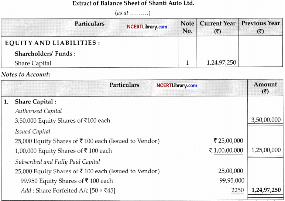The width and height of the screenshot is (285, 201).
Task: Click the Note No. column header
Action: click(188, 27)
